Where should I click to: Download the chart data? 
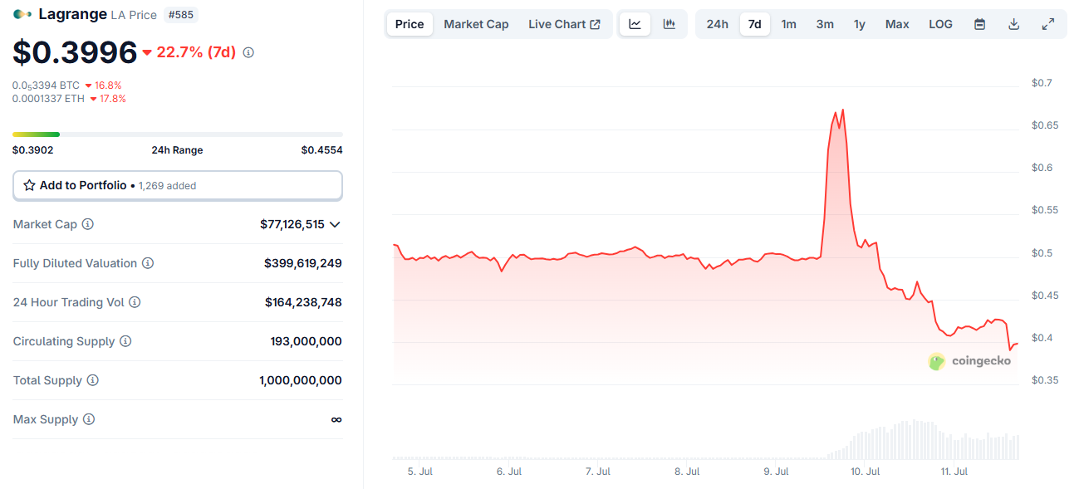click(x=1013, y=24)
